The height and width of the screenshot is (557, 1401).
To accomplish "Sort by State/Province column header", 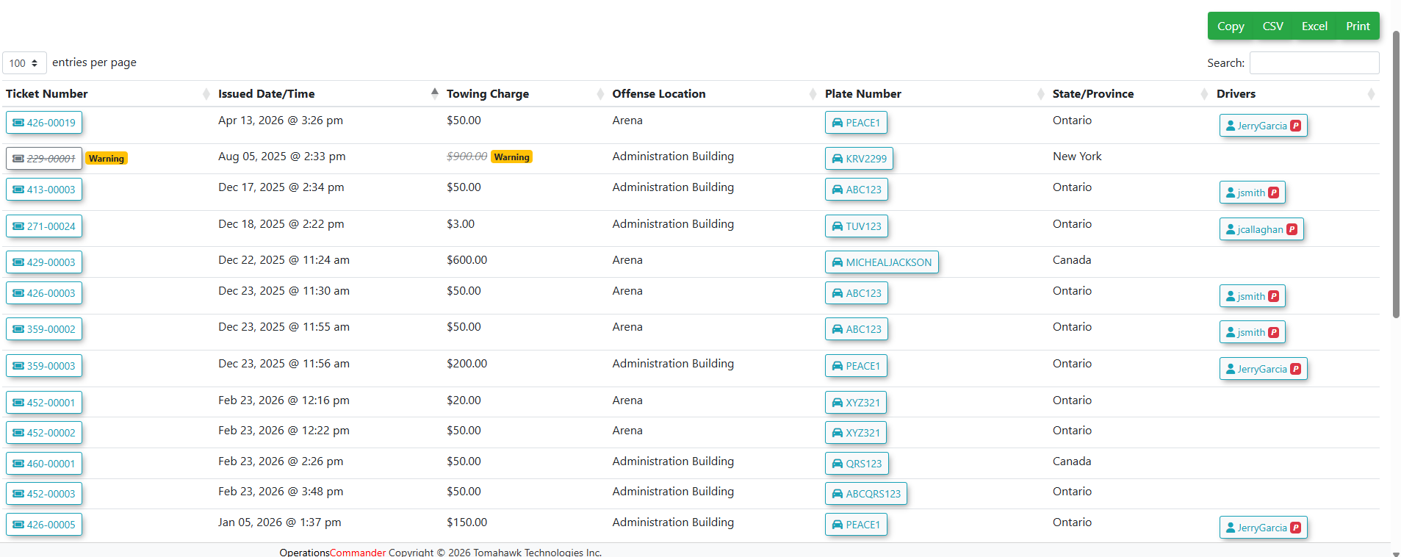I will 1092,94.
